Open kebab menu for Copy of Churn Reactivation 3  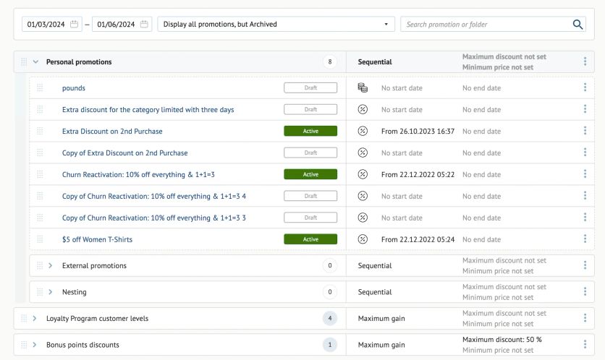pos(585,217)
